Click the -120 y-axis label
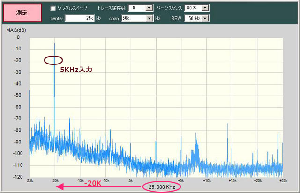This screenshot has height=193, width=300. coord(18,177)
